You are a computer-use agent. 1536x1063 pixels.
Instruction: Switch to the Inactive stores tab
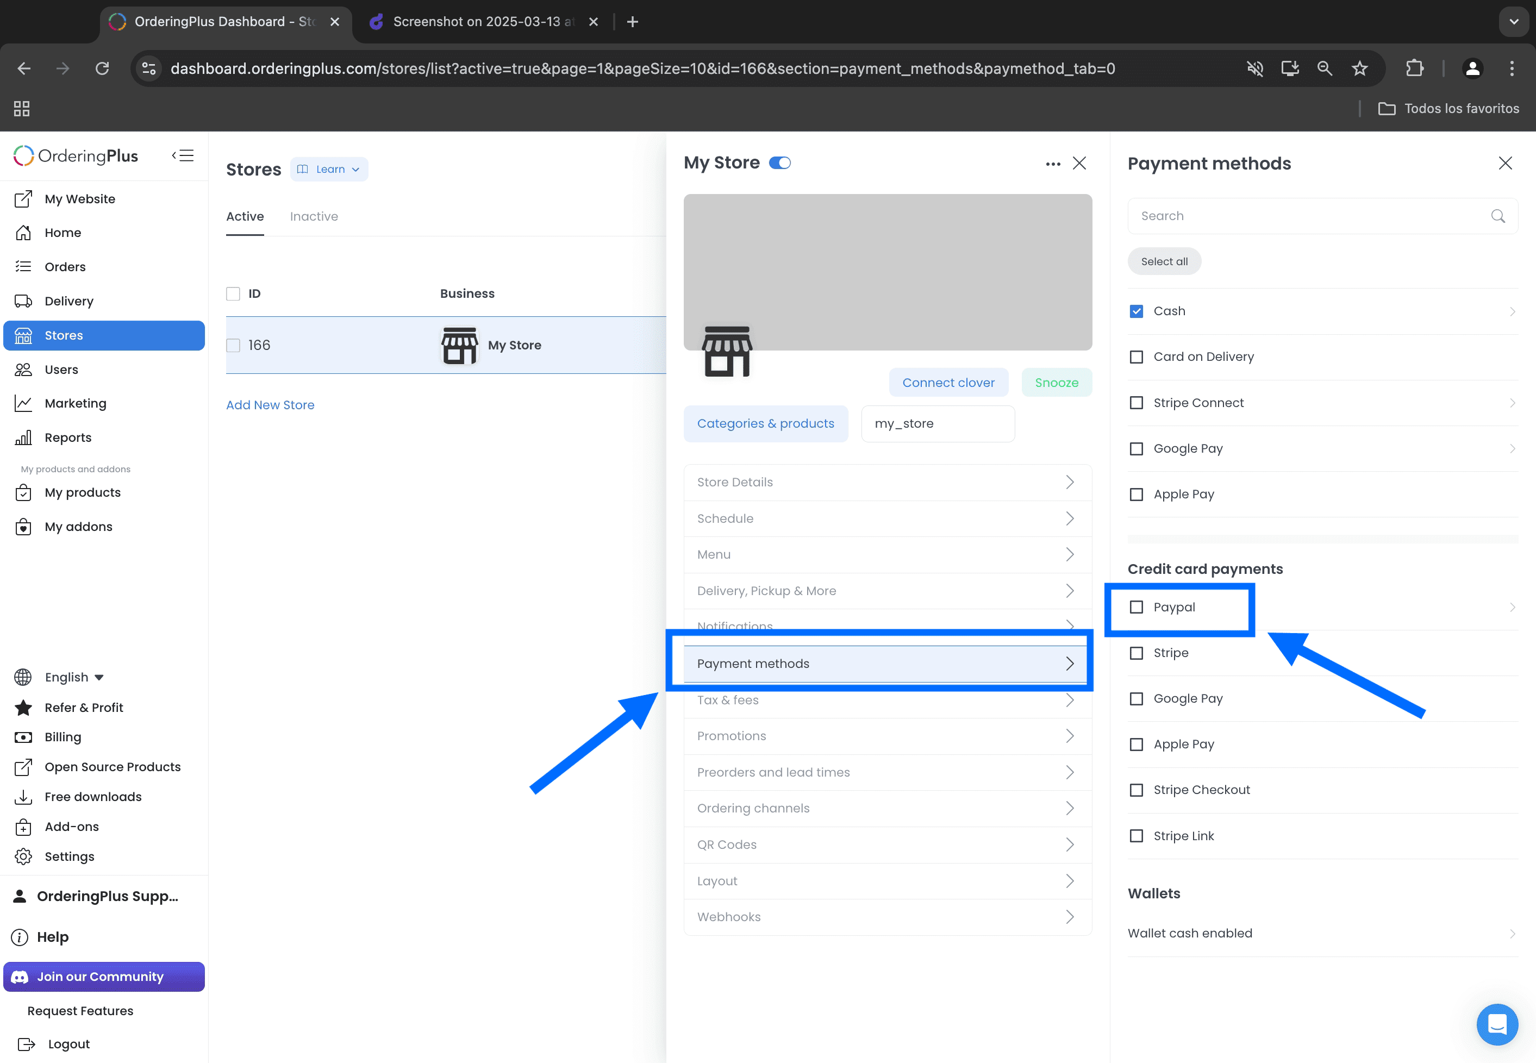(x=314, y=216)
